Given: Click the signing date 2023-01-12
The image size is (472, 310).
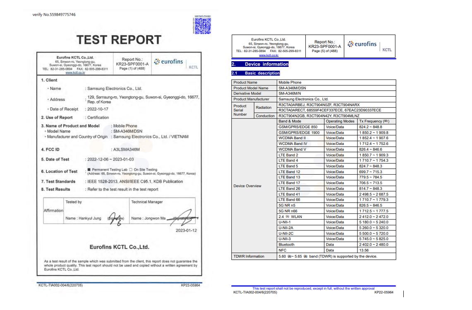Looking at the screenshot, I should [x=186, y=230].
